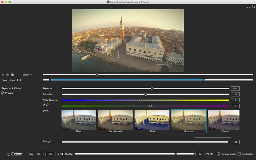Click the Exposure slider handle
The height and width of the screenshot is (160, 256).
coord(152,89)
